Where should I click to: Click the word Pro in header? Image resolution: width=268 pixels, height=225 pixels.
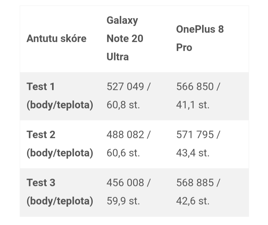pos(184,47)
